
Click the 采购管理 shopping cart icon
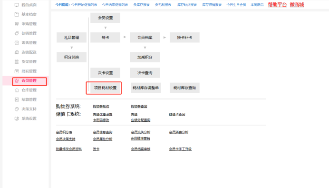(x=17, y=24)
